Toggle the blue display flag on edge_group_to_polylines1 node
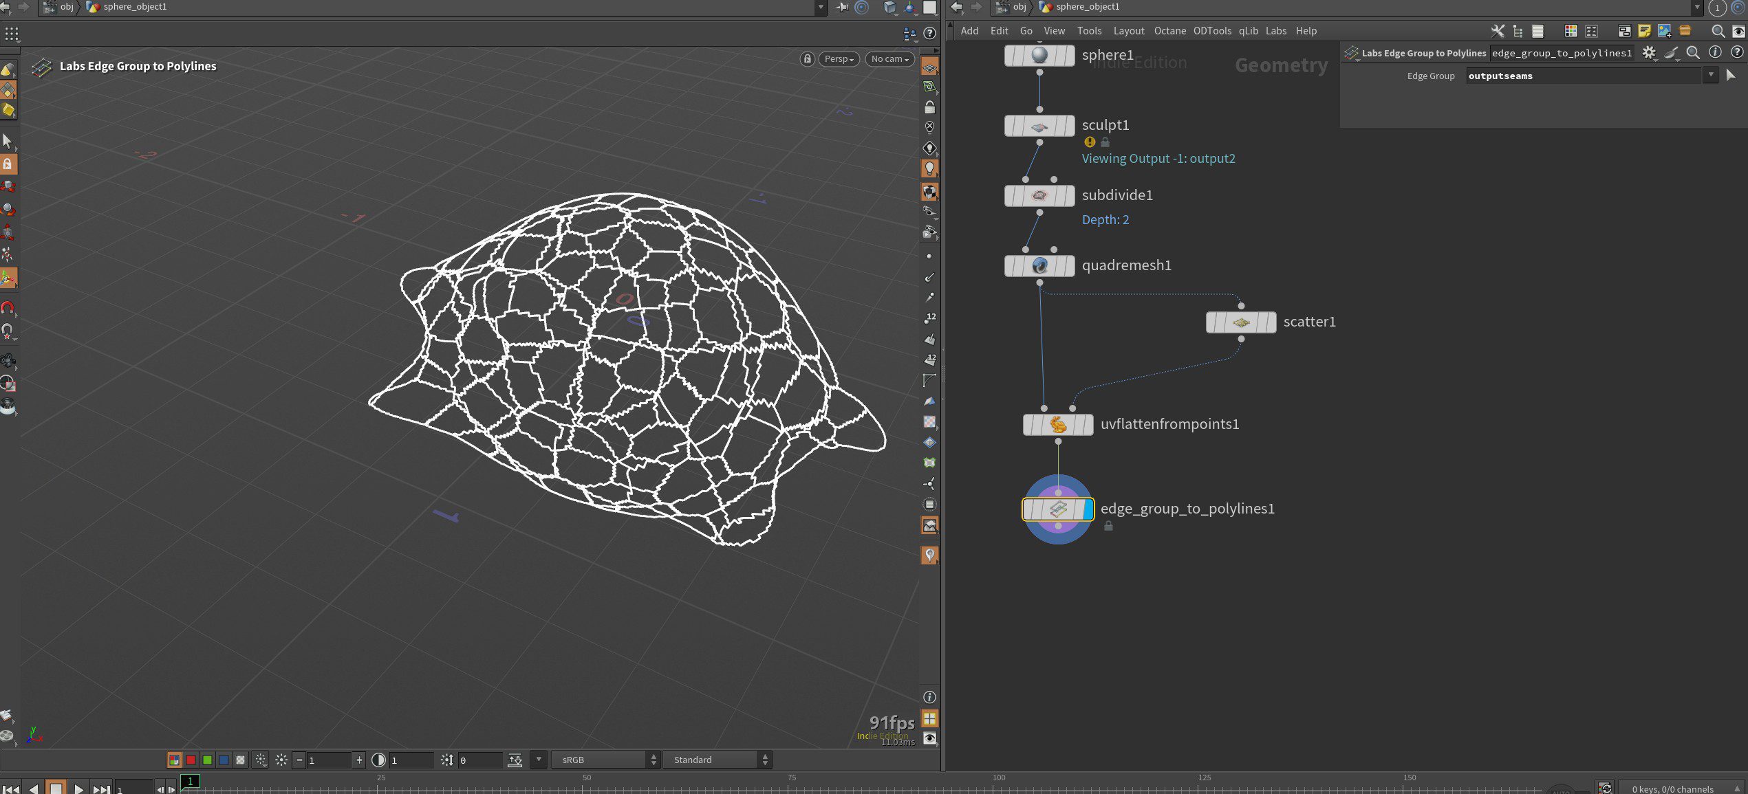 [1089, 509]
